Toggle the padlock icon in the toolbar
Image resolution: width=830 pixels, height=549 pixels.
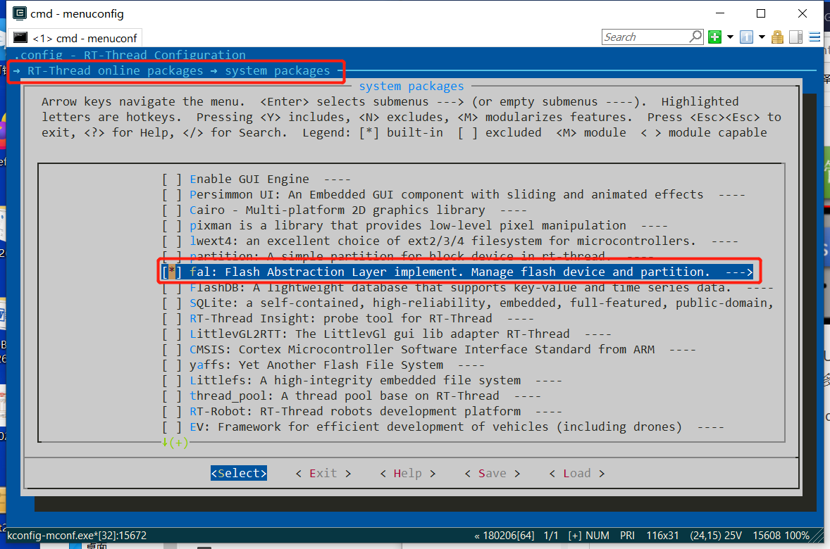click(x=777, y=37)
